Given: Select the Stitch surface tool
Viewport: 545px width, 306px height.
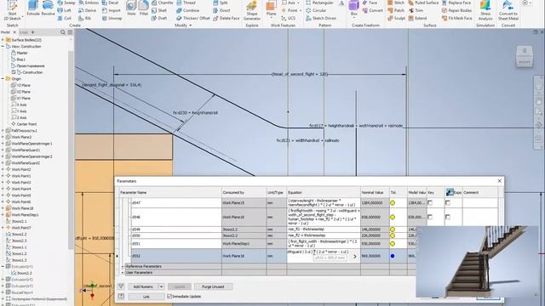Looking at the screenshot, I should 396,3.
